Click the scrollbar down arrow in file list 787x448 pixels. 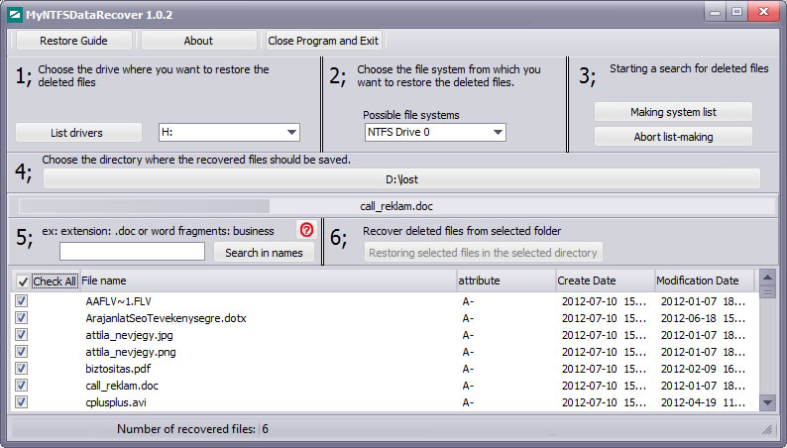[767, 401]
